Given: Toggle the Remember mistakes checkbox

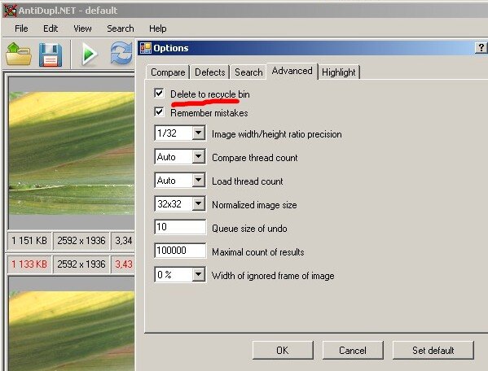Looking at the screenshot, I should point(159,111).
